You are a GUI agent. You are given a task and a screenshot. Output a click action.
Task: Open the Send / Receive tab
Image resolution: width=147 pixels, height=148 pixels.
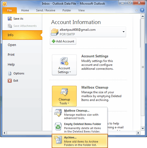point(46,10)
